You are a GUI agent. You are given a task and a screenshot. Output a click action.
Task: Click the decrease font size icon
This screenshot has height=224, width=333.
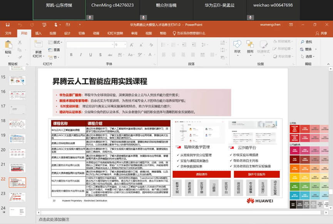tap(141, 45)
